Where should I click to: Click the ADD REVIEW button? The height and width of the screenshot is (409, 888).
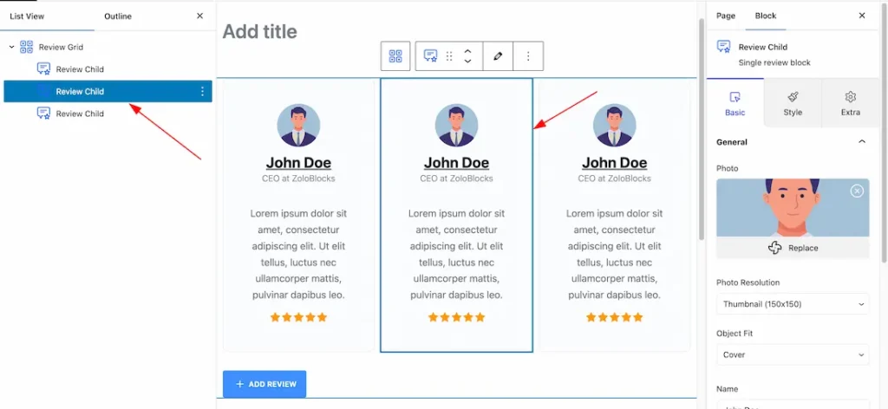(x=264, y=384)
